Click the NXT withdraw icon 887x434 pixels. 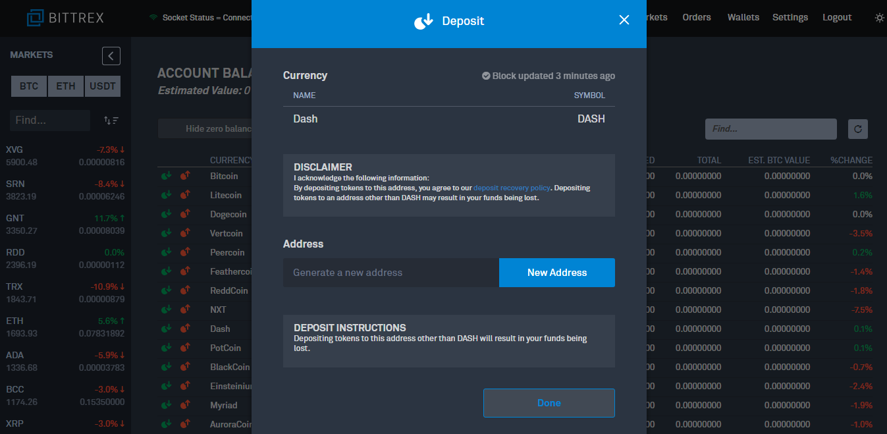point(185,310)
